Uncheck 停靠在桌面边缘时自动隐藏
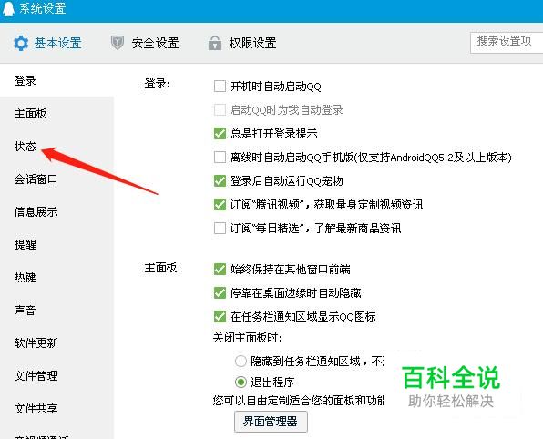Viewport: 543px width, 439px height. [x=220, y=293]
